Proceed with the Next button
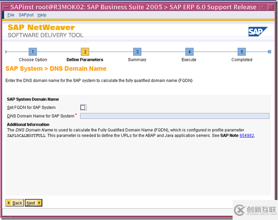 (x=34, y=203)
